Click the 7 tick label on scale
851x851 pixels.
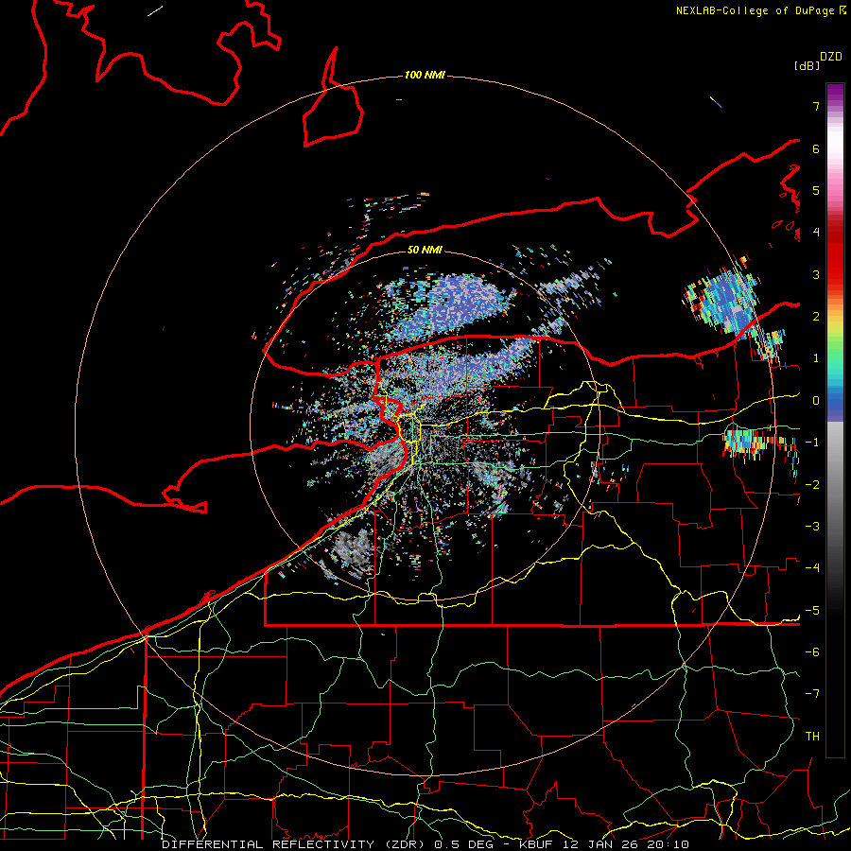point(816,106)
